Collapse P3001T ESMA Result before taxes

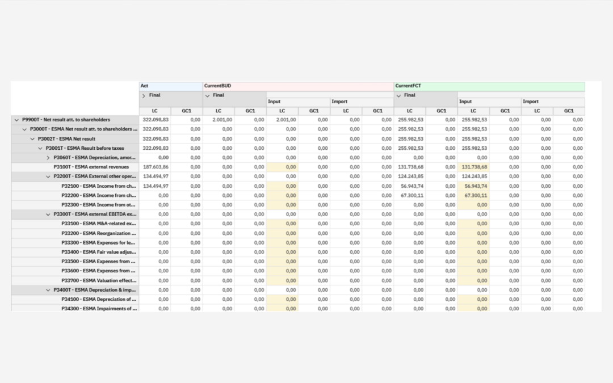pyautogui.click(x=40, y=149)
